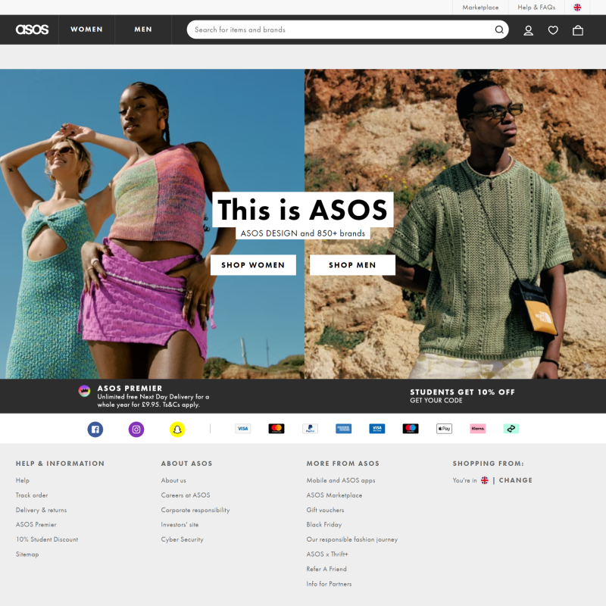This screenshot has width=606, height=606.
Task: Click the PayPal payment icon
Action: (310, 429)
